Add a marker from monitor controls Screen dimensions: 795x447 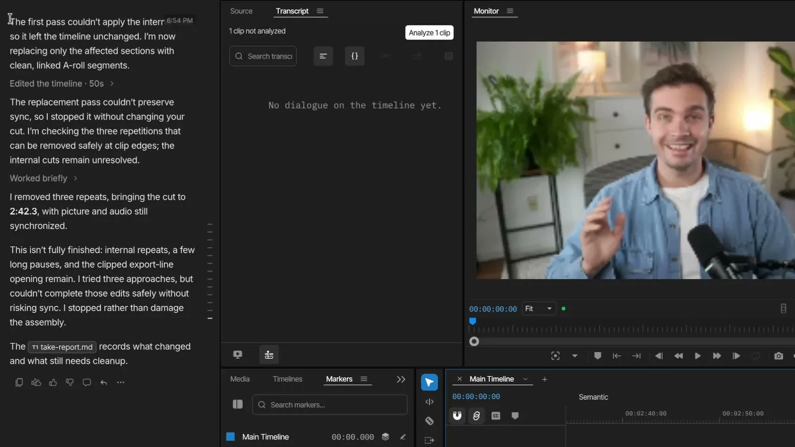pos(598,356)
